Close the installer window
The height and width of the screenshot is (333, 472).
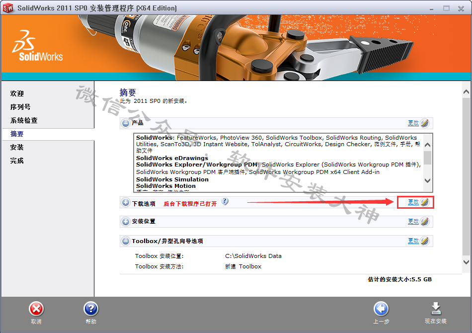point(461,9)
